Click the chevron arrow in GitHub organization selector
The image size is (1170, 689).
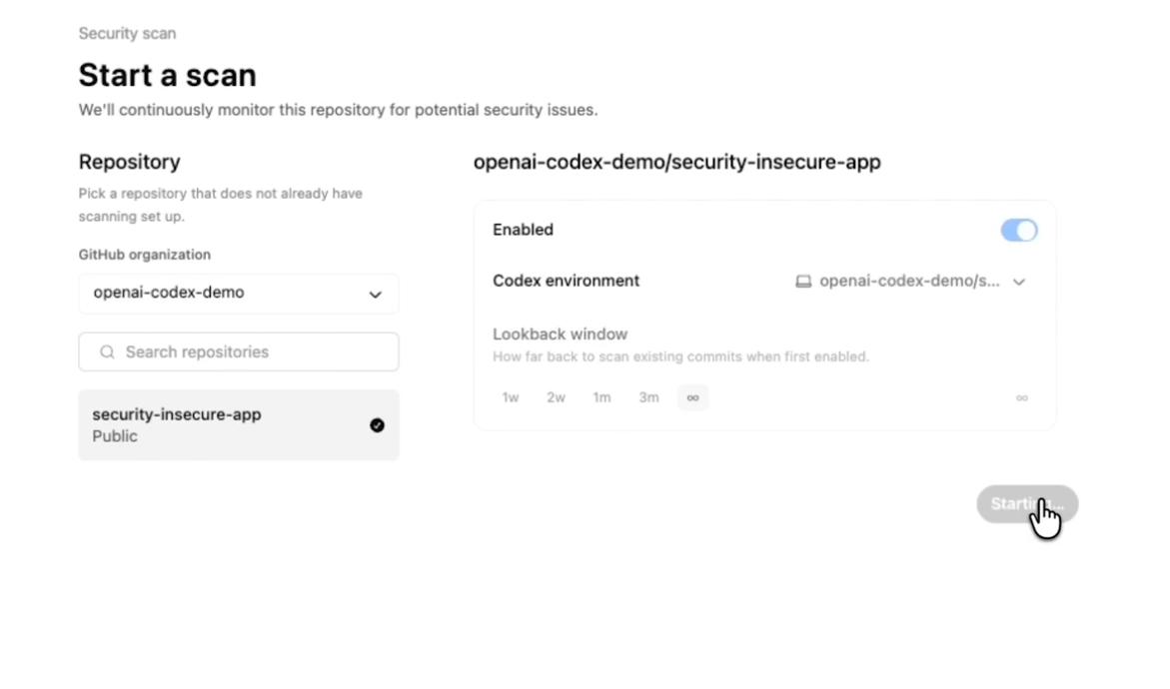[375, 295]
